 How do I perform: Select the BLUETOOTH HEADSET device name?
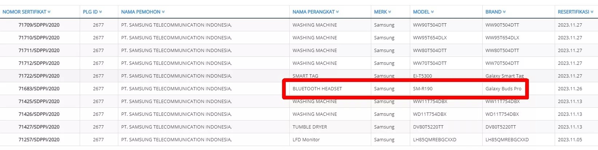[317, 88]
